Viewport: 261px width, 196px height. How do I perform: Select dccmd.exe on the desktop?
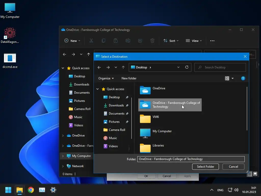[x=10, y=61]
